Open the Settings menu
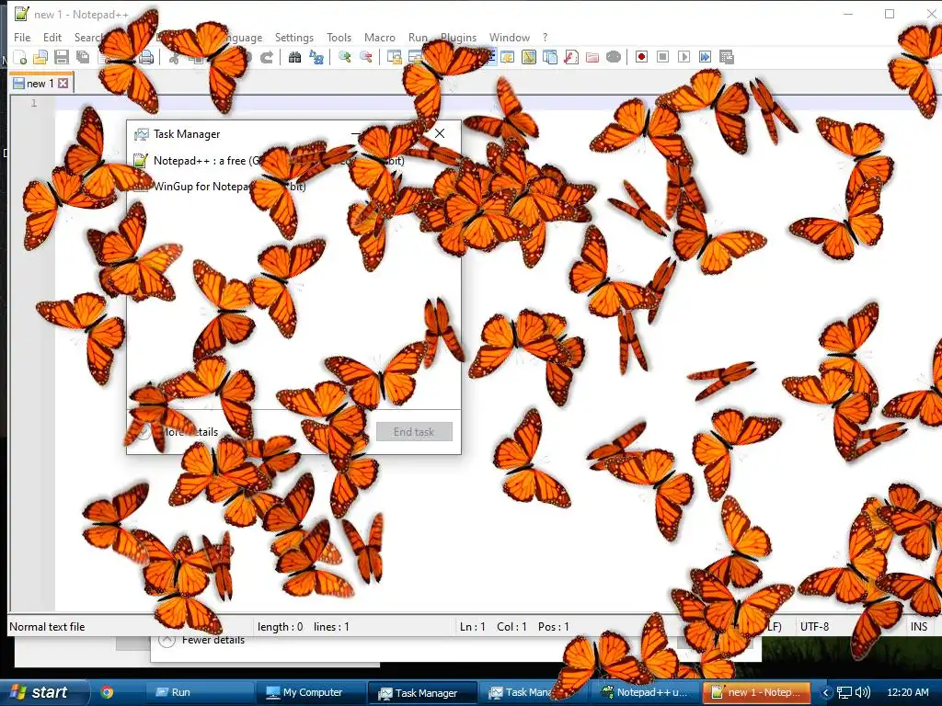 tap(294, 37)
